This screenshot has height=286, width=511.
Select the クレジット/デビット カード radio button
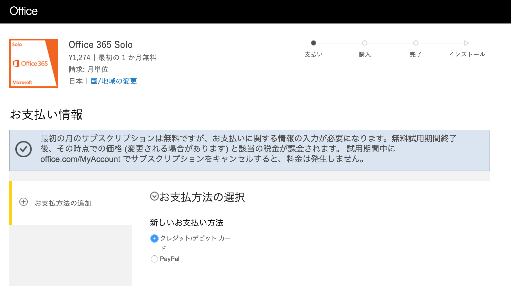click(x=154, y=239)
